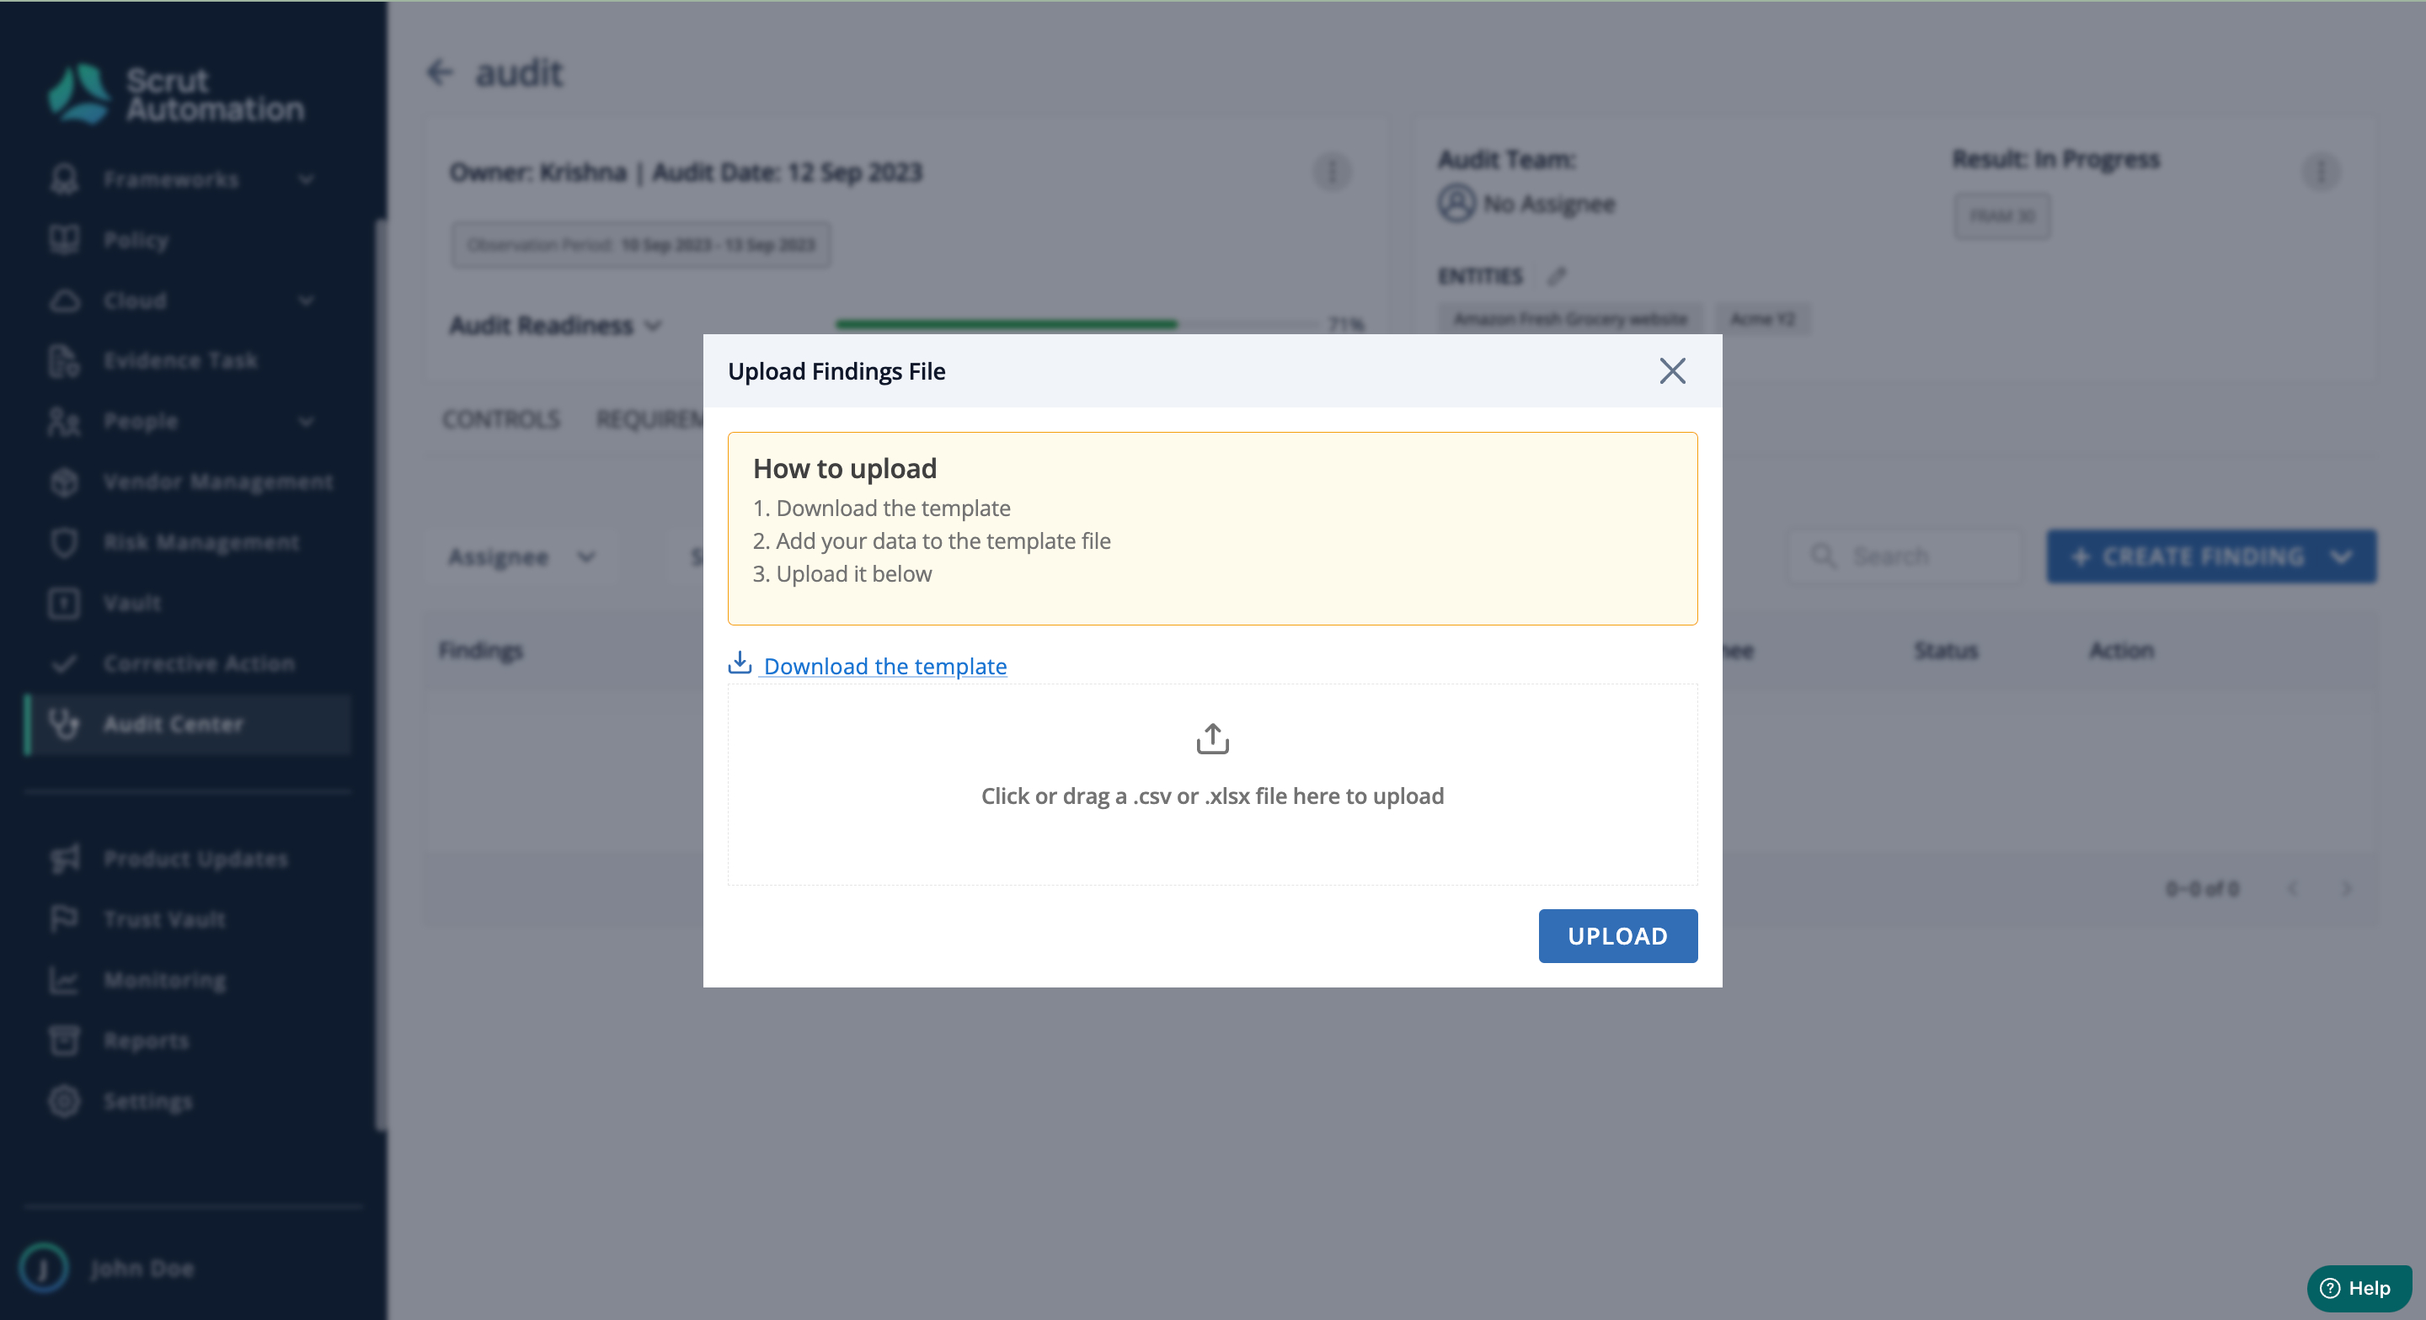Open Policy in the sidebar
Image resolution: width=2426 pixels, height=1320 pixels.
tap(136, 240)
